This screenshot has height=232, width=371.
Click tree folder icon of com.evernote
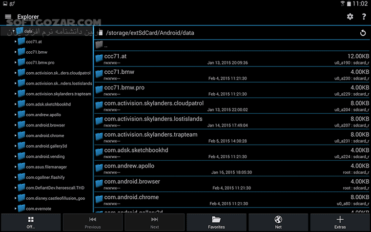tap(21, 208)
